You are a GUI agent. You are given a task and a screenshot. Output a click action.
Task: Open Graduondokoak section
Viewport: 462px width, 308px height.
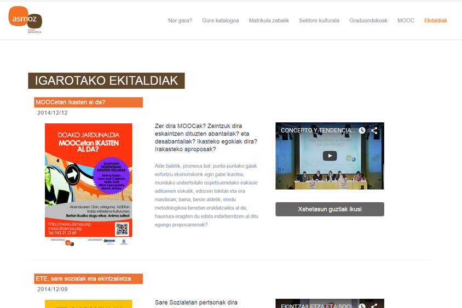point(368,21)
